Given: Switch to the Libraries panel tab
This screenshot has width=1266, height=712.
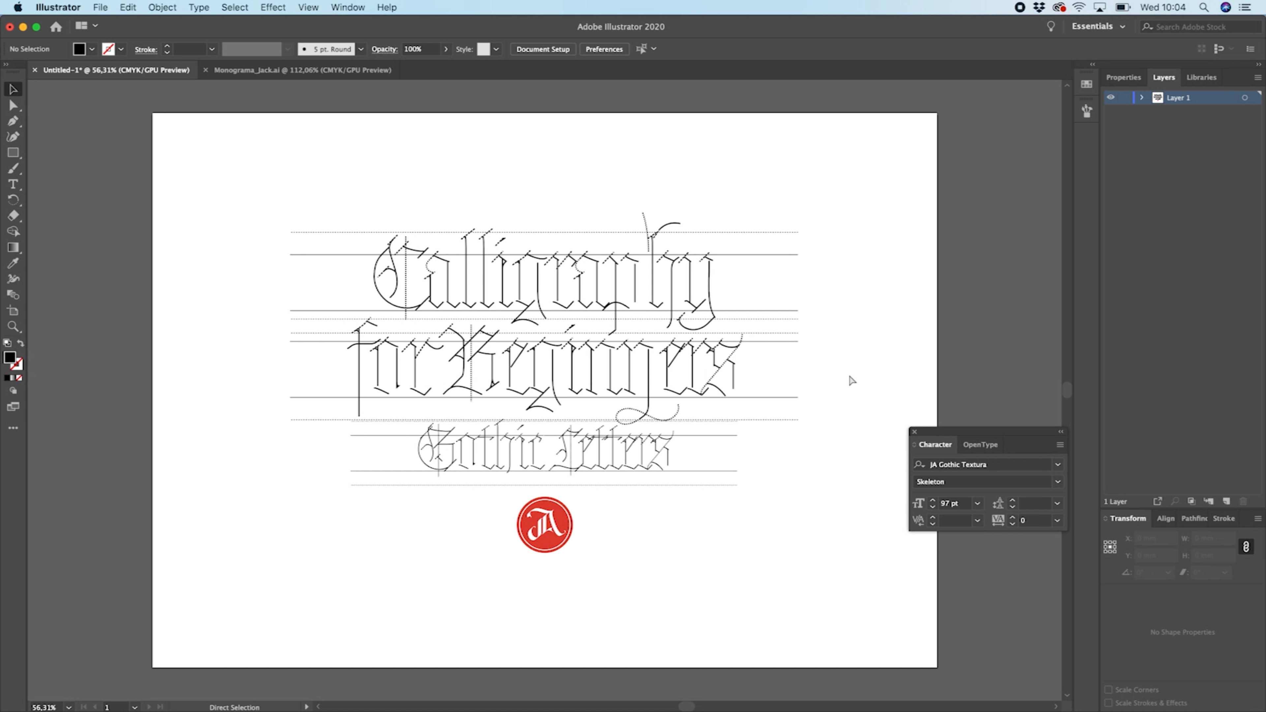Looking at the screenshot, I should coord(1201,77).
